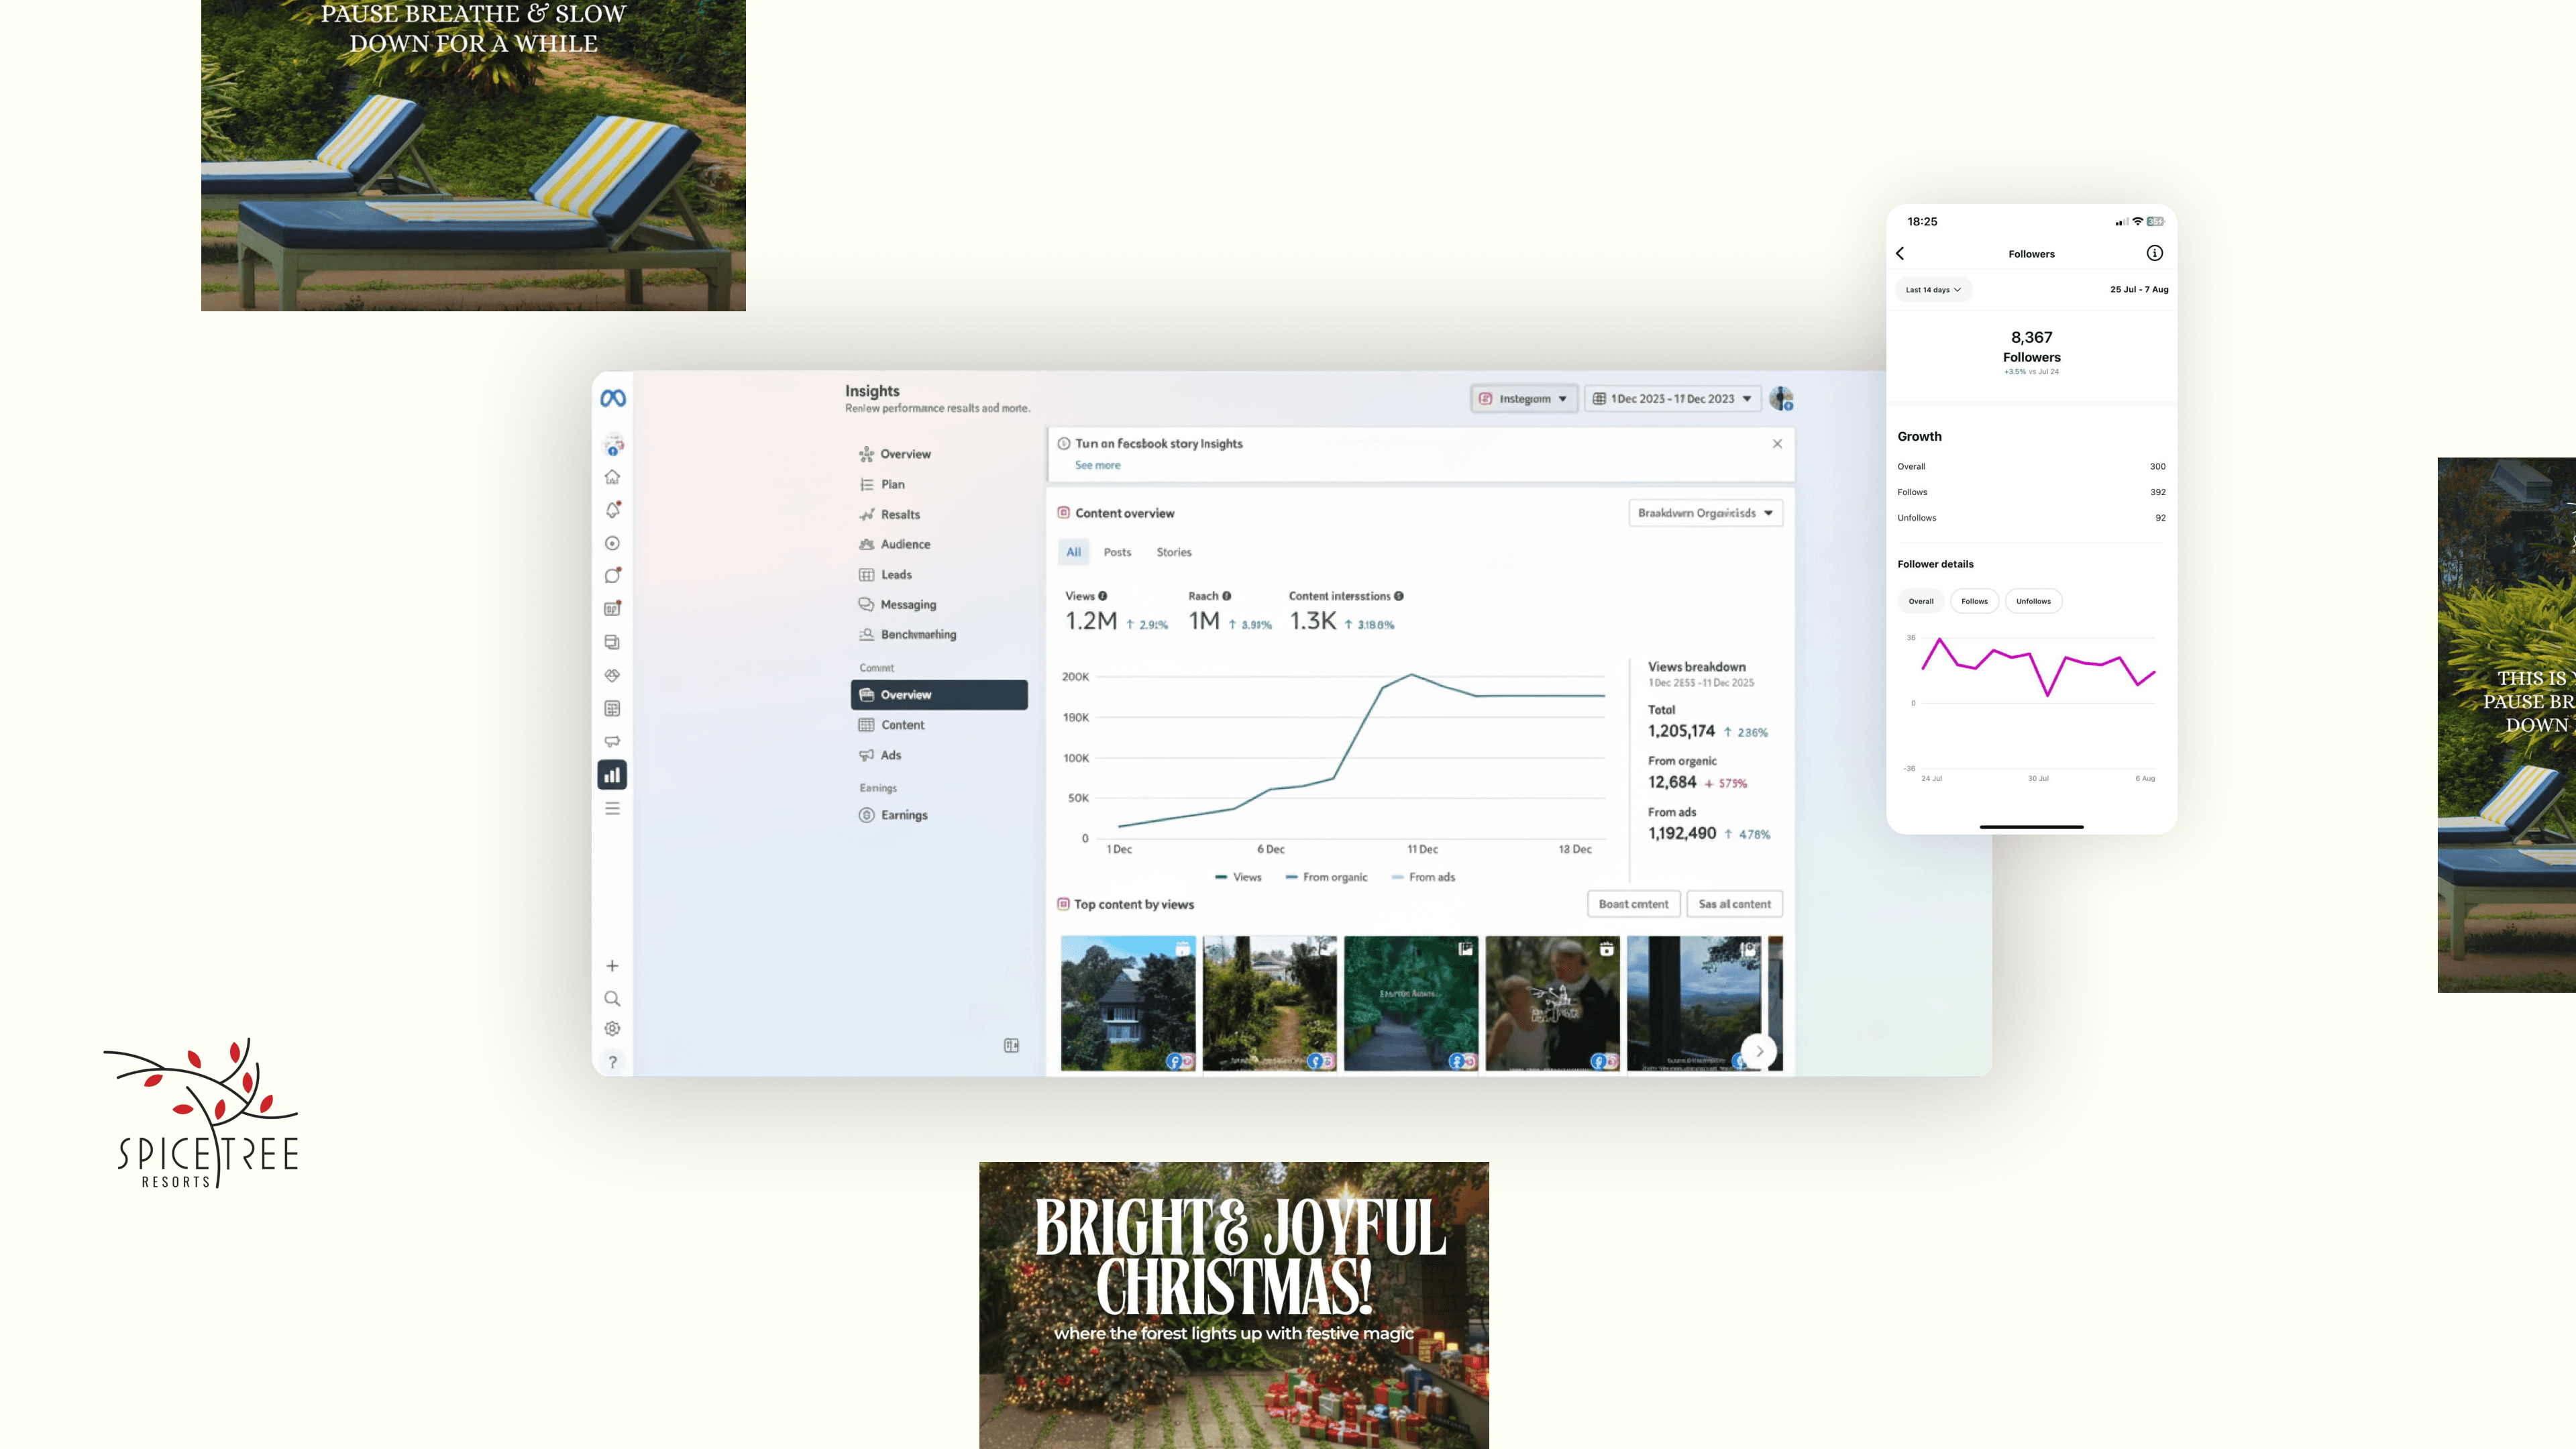The image size is (2576, 1449).
Task: Open Audience in Insights menu
Action: tap(905, 544)
